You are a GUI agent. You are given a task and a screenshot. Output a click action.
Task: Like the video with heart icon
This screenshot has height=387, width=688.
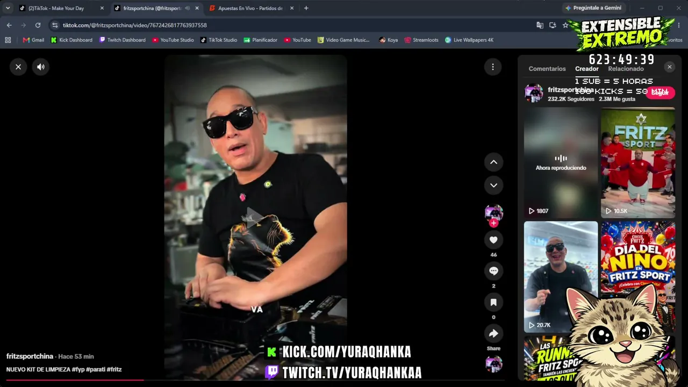[x=493, y=240]
